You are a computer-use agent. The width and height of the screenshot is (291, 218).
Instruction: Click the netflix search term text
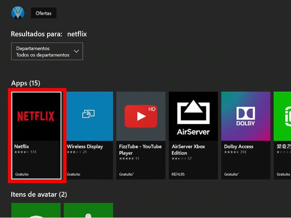point(77,34)
